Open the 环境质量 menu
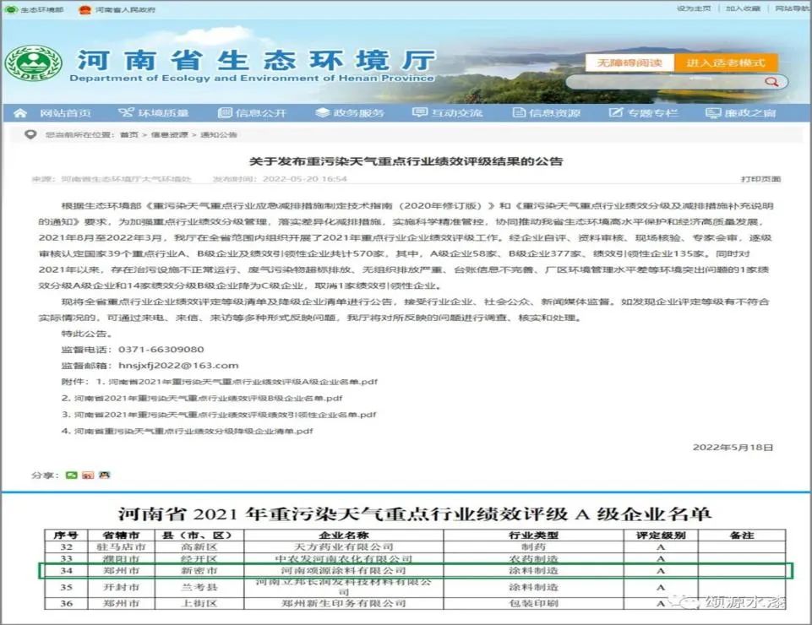812x625 pixels. click(x=153, y=113)
